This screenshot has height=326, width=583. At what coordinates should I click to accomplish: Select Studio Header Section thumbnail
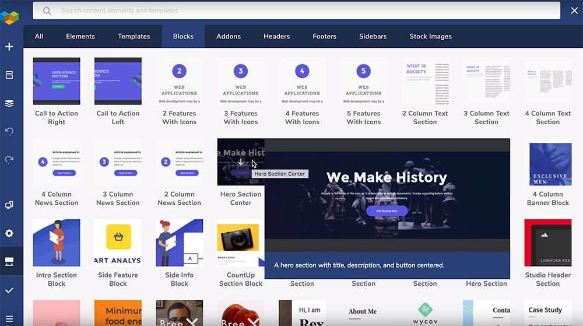[547, 243]
